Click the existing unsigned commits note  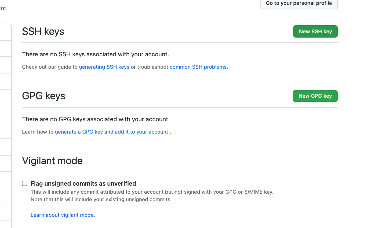coord(101,199)
